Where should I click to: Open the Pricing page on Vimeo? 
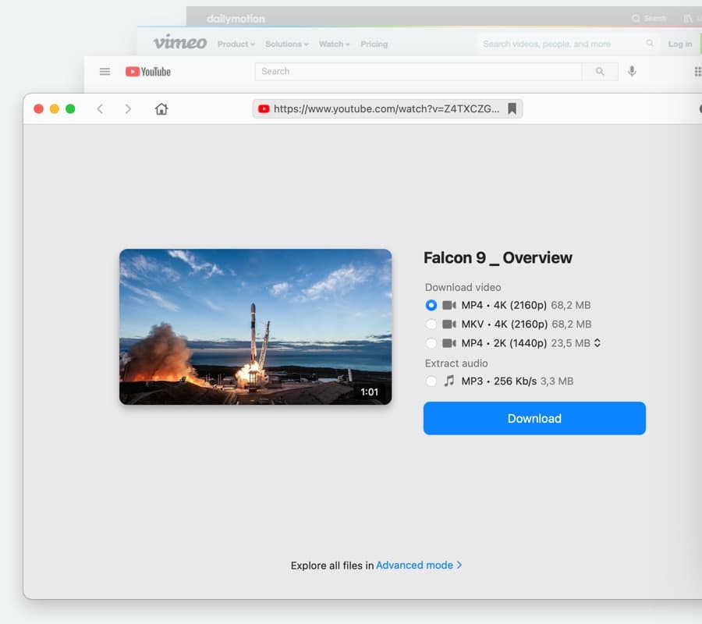pyautogui.click(x=374, y=44)
